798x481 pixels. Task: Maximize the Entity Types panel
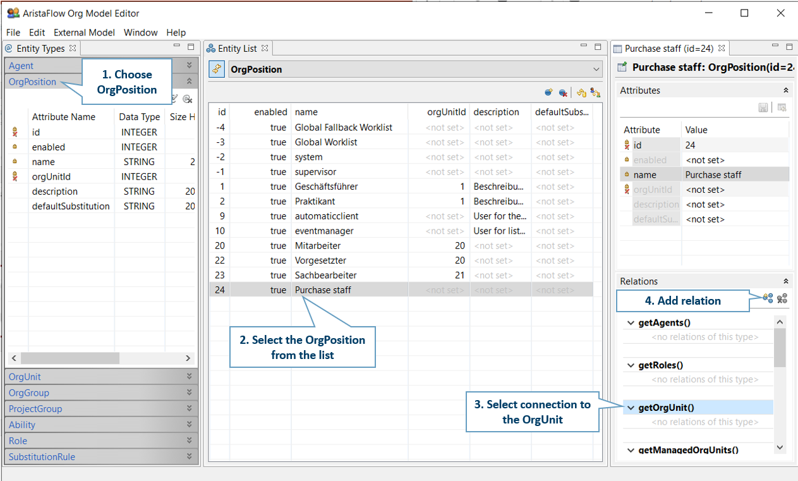coord(191,47)
